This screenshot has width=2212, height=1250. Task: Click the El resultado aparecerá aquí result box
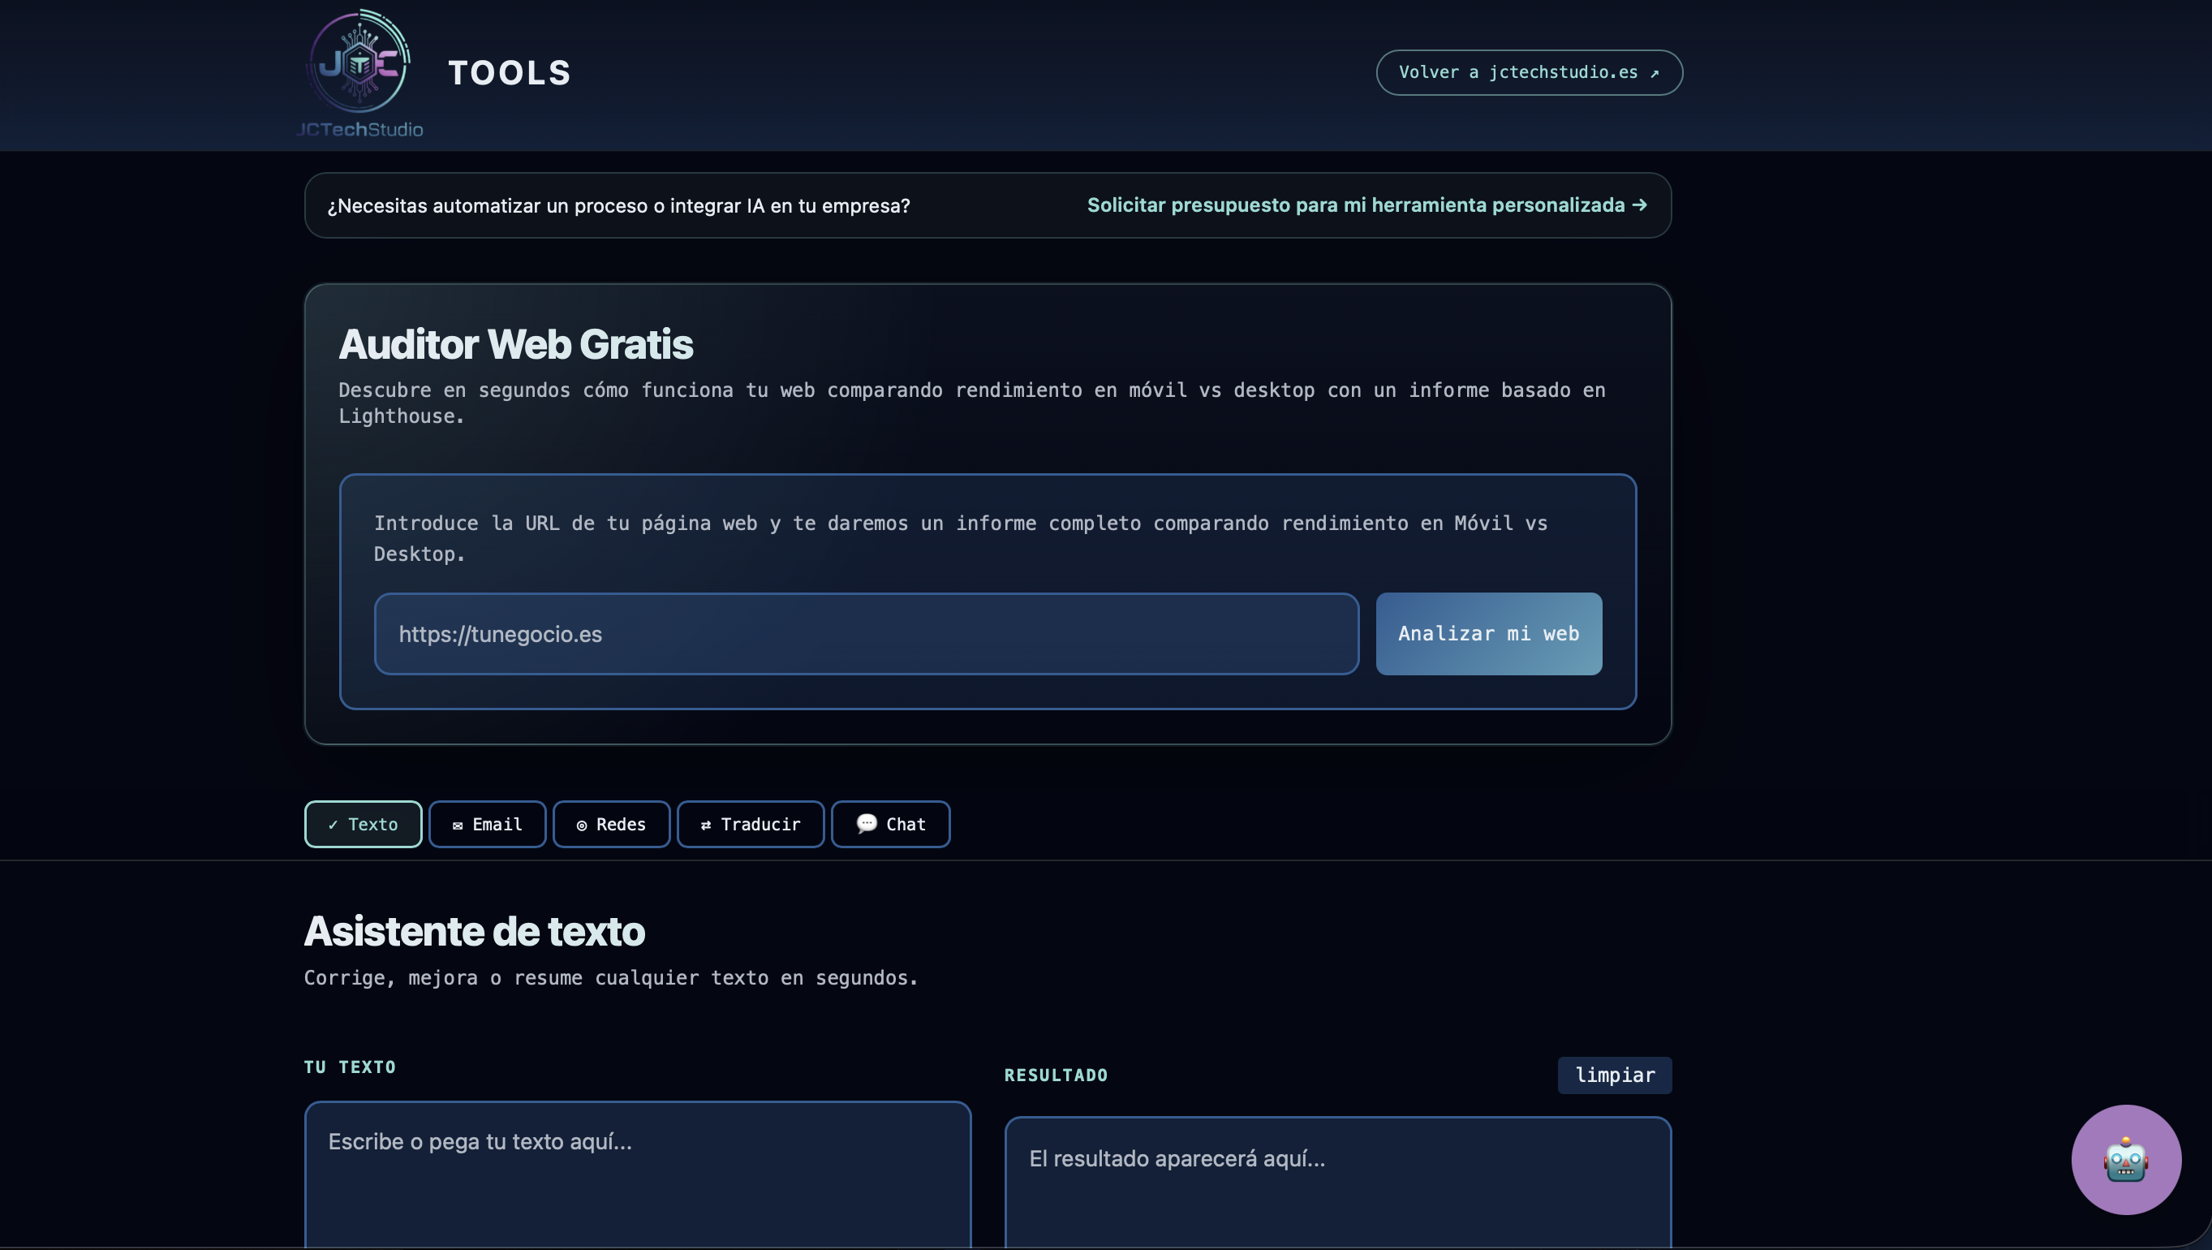(1337, 1183)
